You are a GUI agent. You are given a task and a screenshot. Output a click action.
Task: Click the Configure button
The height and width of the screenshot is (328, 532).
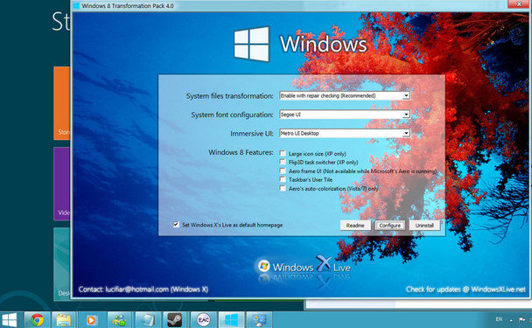tap(390, 225)
